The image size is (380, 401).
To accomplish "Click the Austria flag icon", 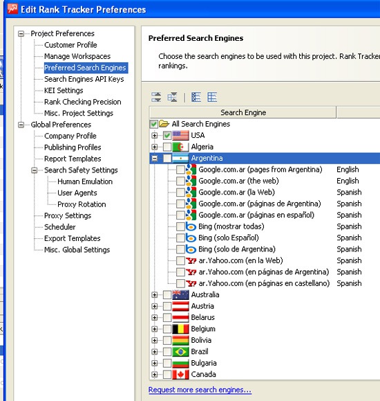I will click(180, 306).
